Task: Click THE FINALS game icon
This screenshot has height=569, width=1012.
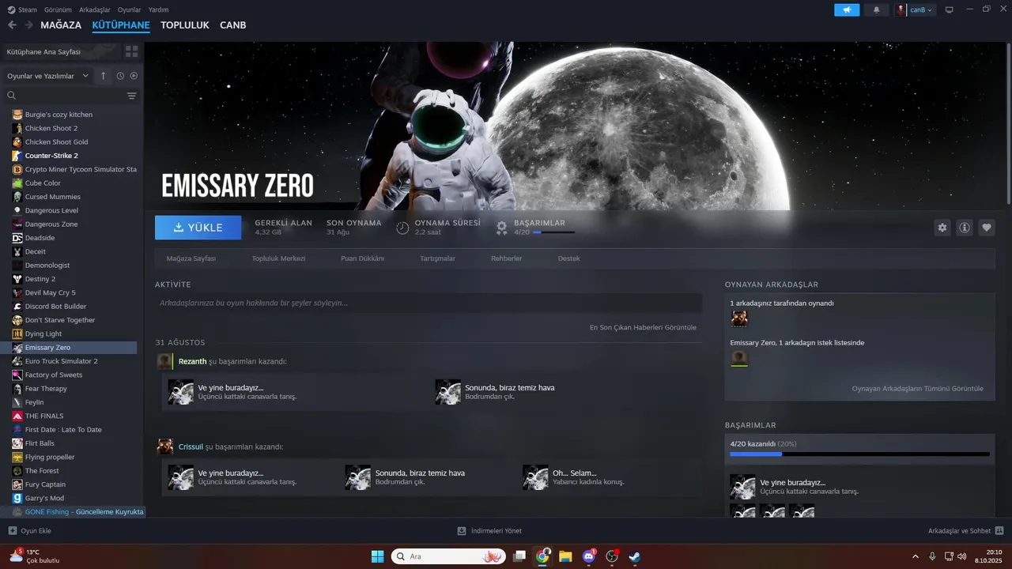Action: click(x=17, y=416)
